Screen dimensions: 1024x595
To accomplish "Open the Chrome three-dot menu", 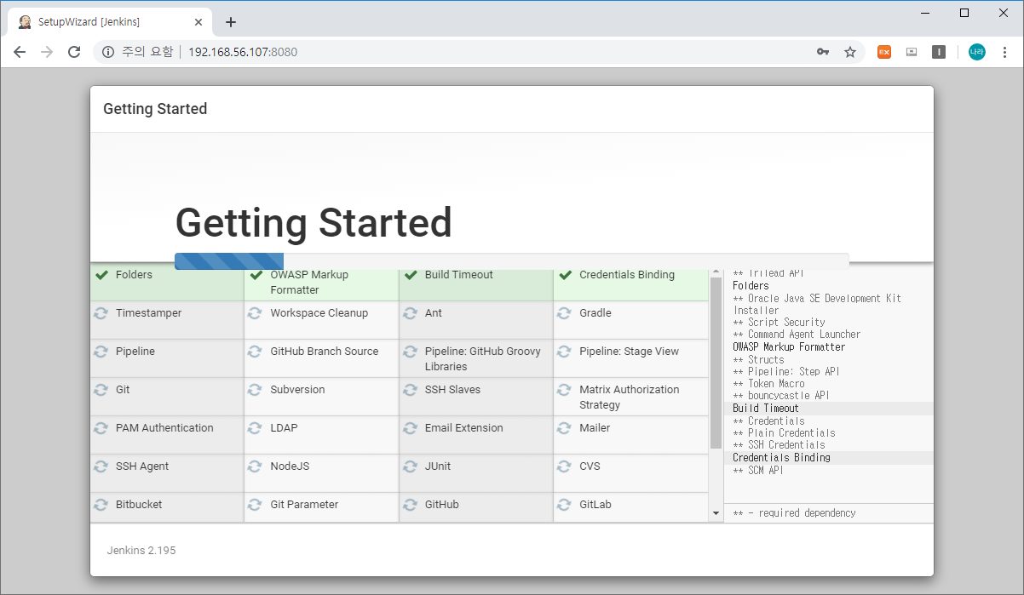I will coord(1004,52).
